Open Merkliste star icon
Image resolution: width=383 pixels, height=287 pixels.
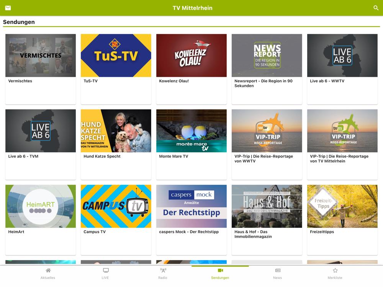[x=336, y=271]
